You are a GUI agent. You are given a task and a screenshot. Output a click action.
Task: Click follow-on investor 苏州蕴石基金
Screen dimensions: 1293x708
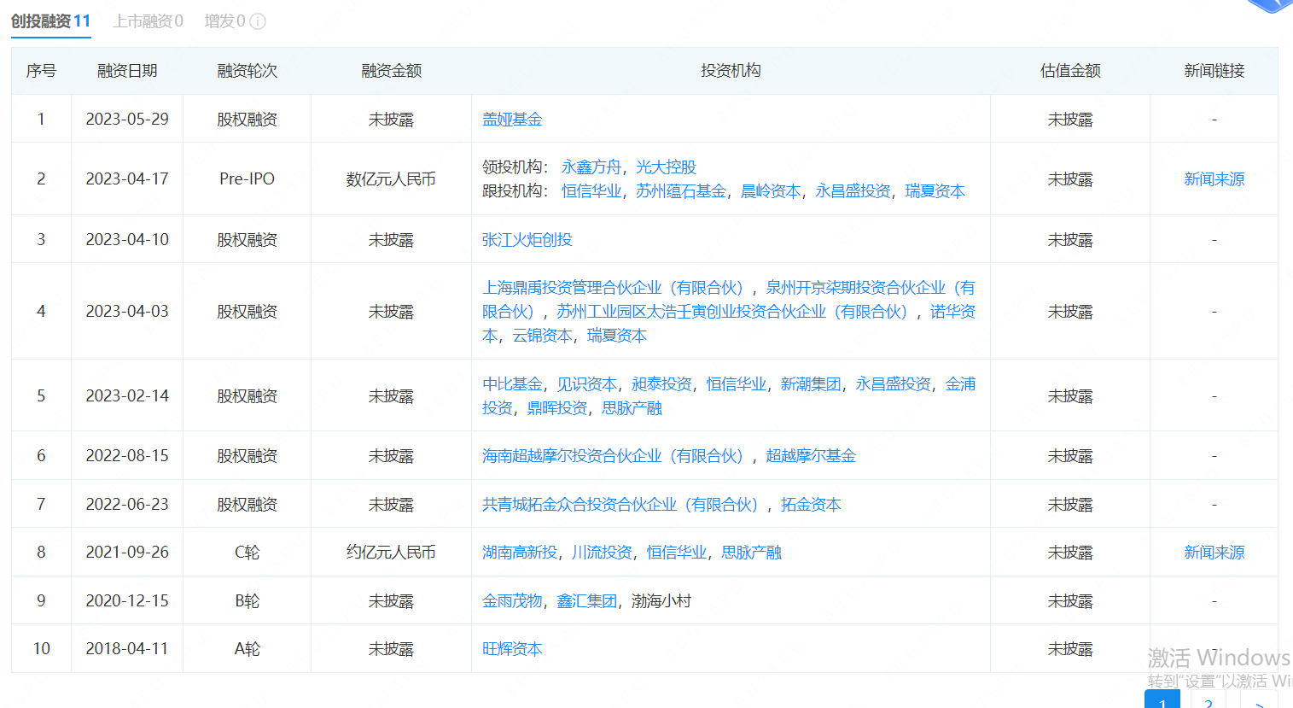click(x=680, y=191)
